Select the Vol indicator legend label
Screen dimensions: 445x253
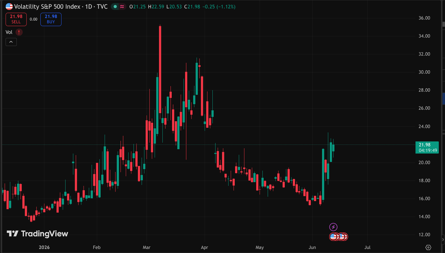tap(9, 32)
